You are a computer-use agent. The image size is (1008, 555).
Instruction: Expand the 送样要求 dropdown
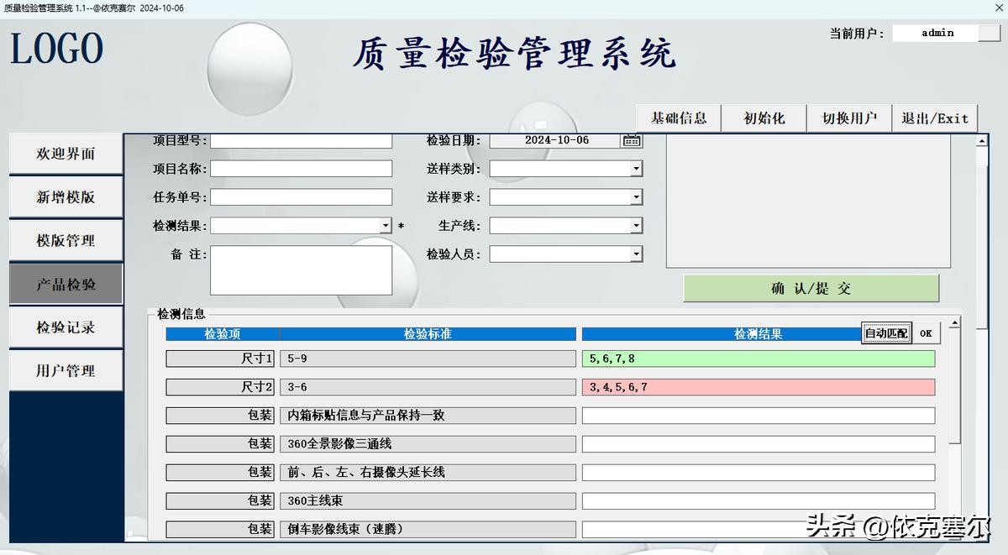coord(636,197)
